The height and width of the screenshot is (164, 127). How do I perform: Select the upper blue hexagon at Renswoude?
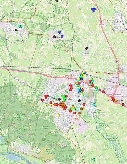pyautogui.click(x=60, y=32)
